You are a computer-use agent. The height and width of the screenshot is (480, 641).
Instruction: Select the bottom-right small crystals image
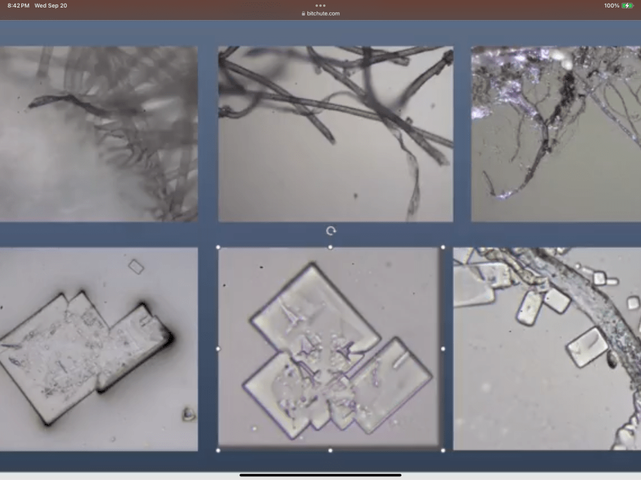(x=547, y=349)
